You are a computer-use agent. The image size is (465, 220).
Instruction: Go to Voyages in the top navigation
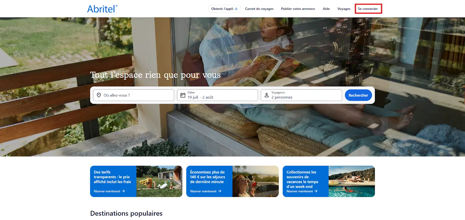click(344, 9)
